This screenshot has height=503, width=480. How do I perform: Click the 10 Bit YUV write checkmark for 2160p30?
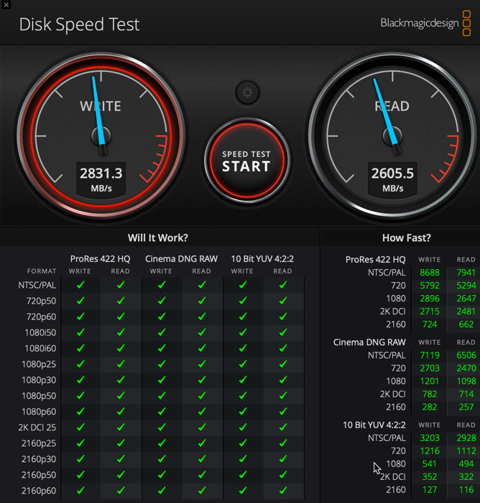pyautogui.click(x=243, y=458)
